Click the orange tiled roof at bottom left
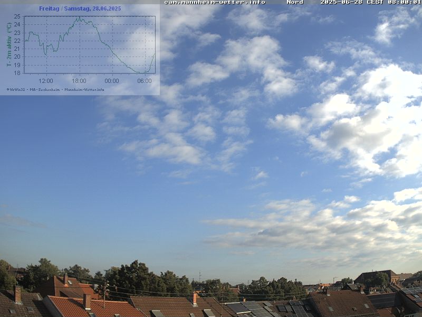Screen dimensions: 422x317 pos(69,306)
